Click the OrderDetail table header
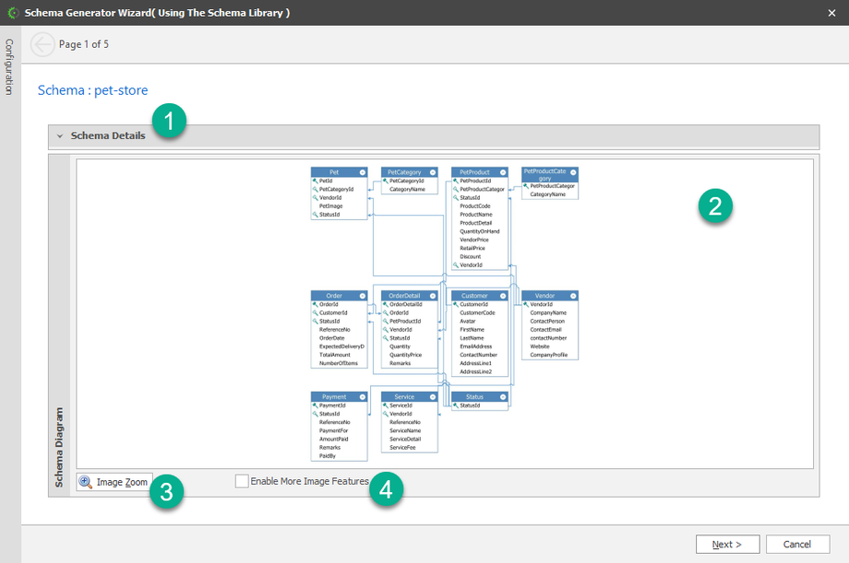The image size is (849, 563). tap(410, 296)
